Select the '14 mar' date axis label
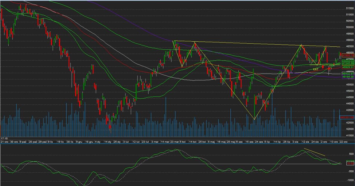This screenshot has height=186, width=355. tap(165, 142)
